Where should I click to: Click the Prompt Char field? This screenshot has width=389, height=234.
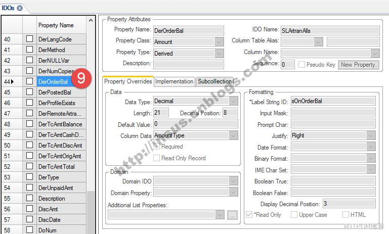(x=333, y=124)
